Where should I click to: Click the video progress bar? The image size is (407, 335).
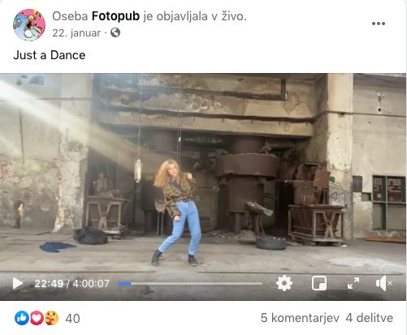coord(190,283)
